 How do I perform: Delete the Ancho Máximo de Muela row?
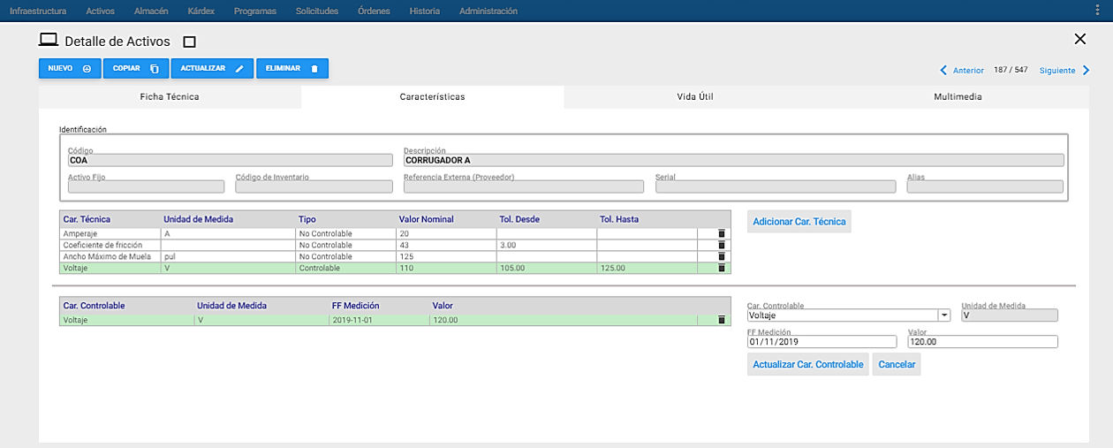(x=721, y=256)
